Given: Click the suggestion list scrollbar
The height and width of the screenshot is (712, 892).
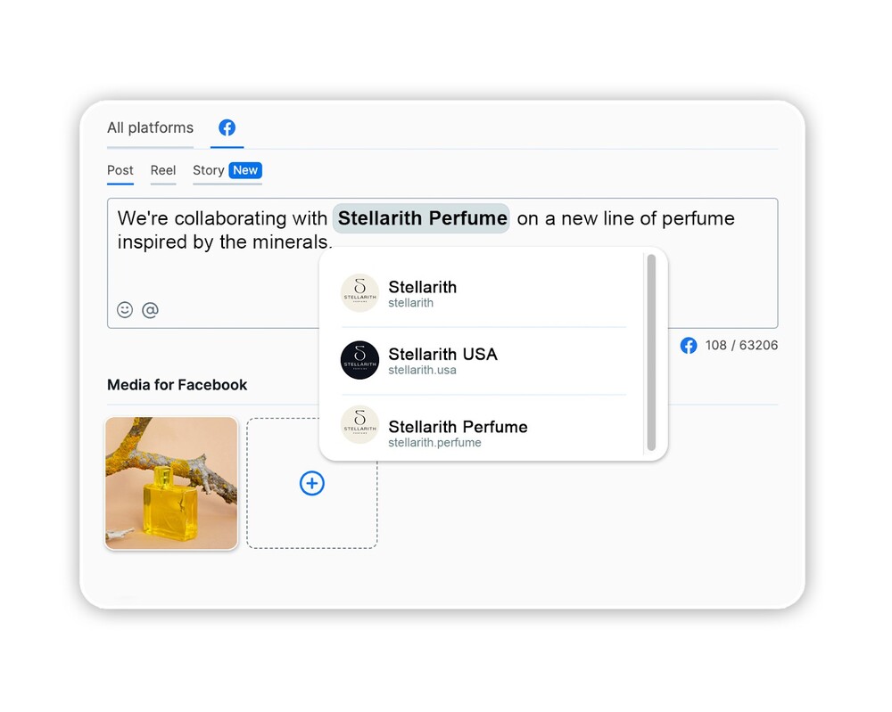Looking at the screenshot, I should (651, 352).
